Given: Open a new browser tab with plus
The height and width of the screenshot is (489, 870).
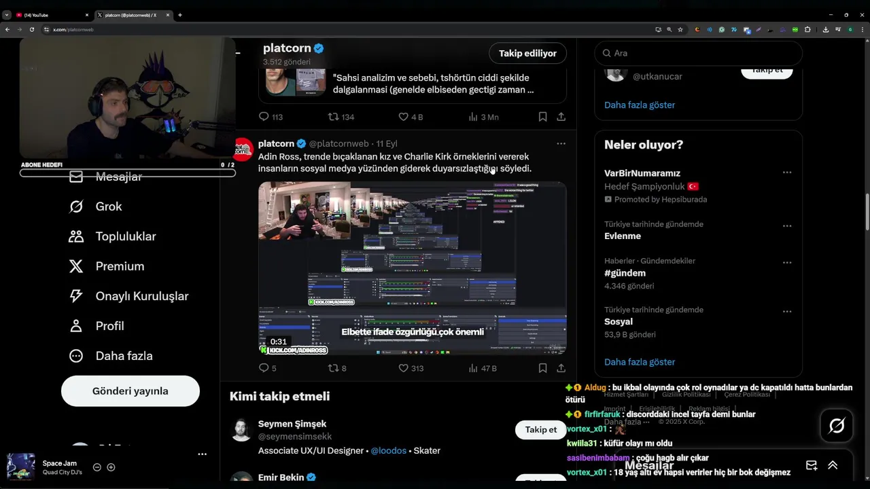Looking at the screenshot, I should coord(180,15).
